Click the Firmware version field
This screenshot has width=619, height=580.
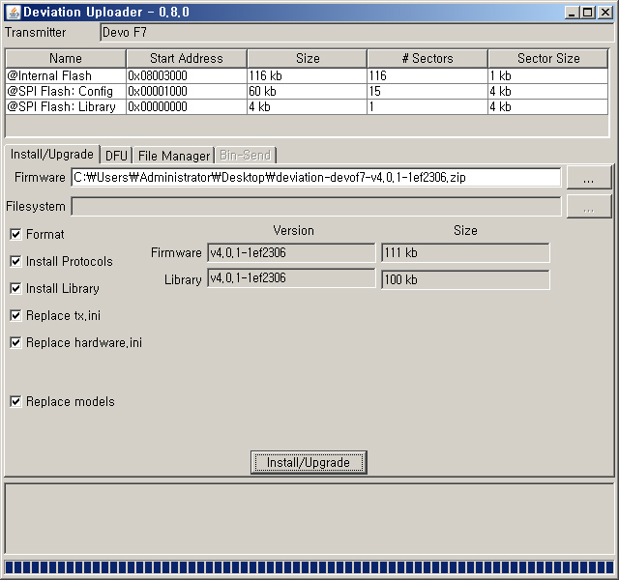point(291,252)
